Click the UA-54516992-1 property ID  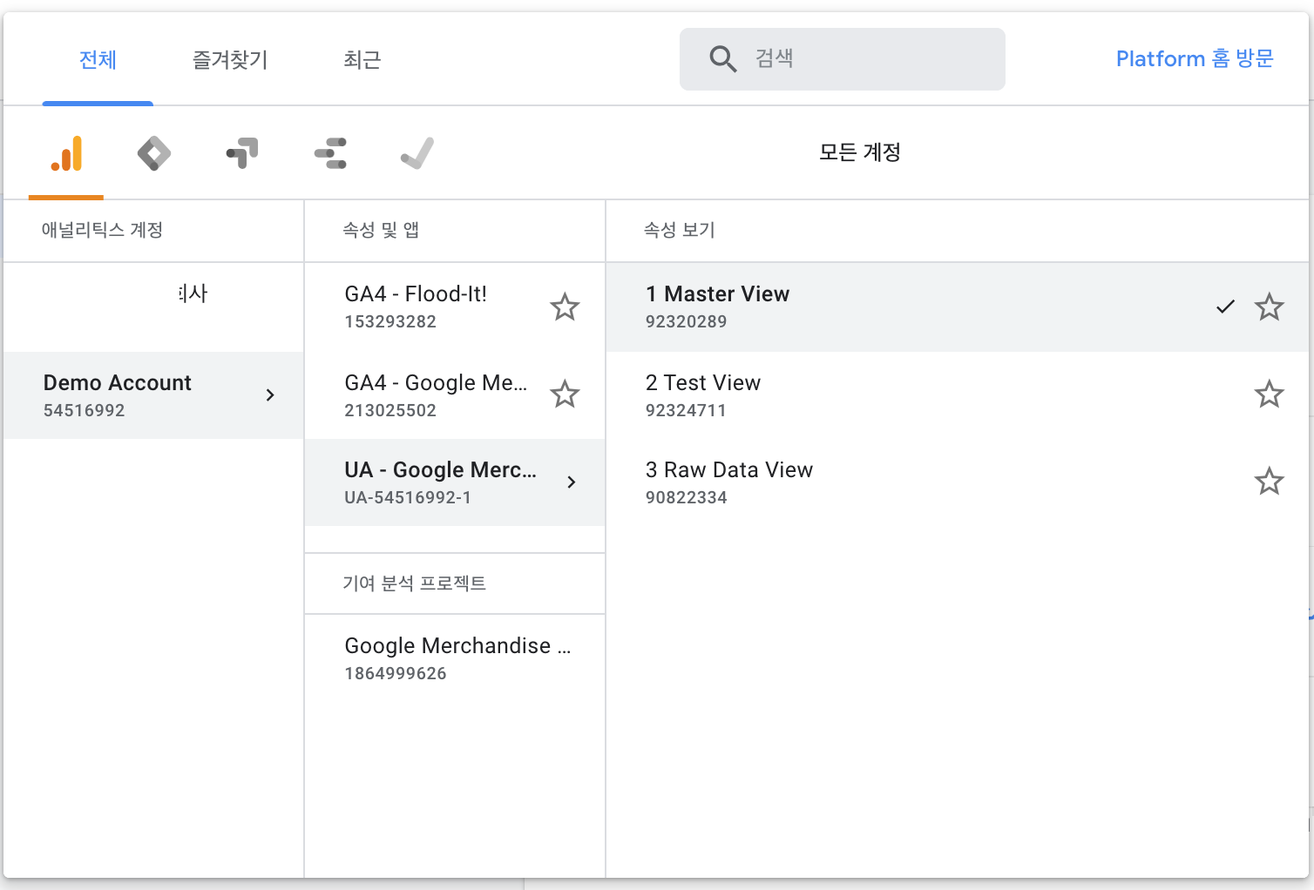pyautogui.click(x=408, y=497)
